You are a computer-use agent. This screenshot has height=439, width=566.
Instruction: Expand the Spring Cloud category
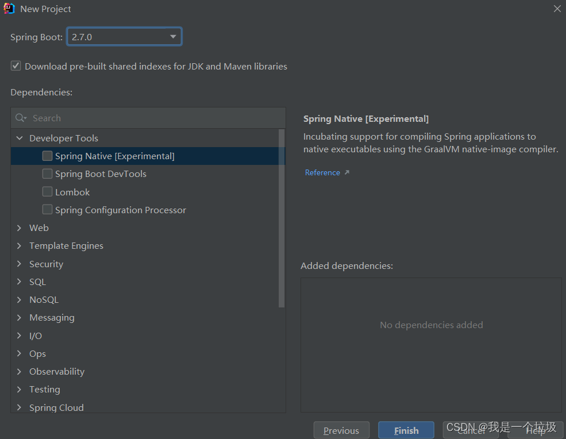(x=20, y=407)
